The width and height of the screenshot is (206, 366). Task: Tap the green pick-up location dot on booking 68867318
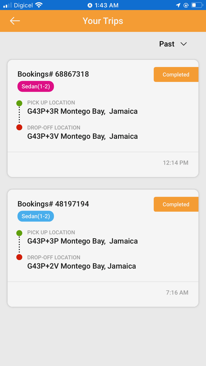click(19, 103)
